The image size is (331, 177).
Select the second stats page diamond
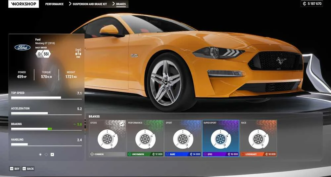click(x=46, y=155)
